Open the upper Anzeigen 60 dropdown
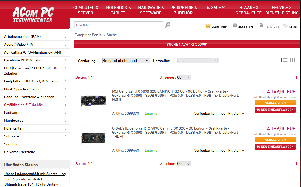Screen dimensions: 301x187 184,77
